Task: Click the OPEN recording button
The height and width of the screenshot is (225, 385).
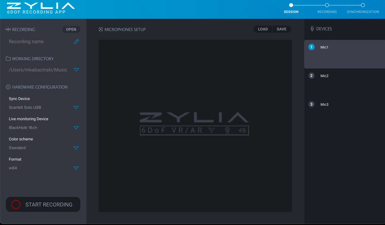Action: click(x=71, y=29)
